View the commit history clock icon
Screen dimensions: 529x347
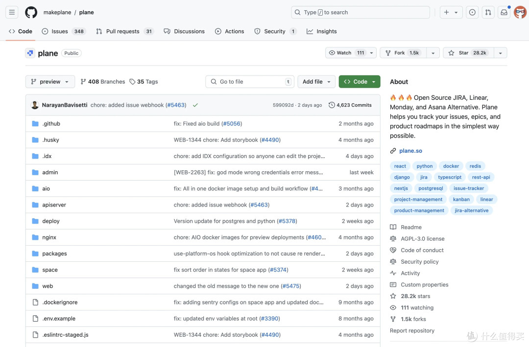pos(332,105)
